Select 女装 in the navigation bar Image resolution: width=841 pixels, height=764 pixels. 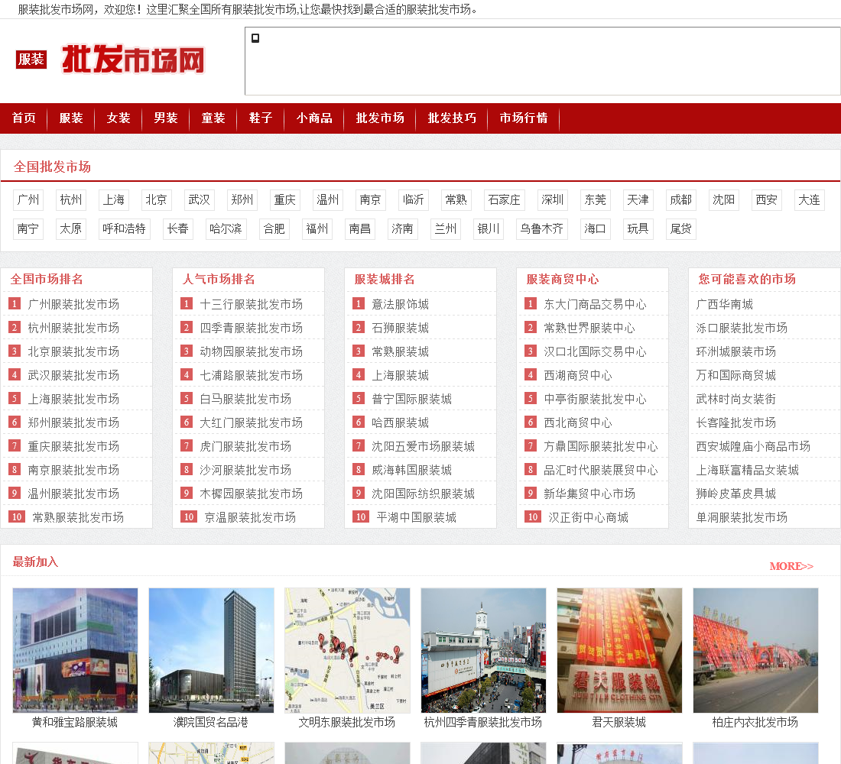(119, 118)
